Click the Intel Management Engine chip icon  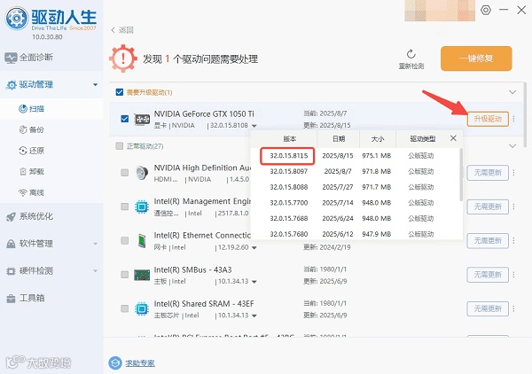coord(142,206)
